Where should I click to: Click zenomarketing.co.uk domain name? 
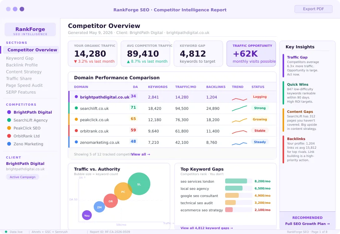(100, 142)
